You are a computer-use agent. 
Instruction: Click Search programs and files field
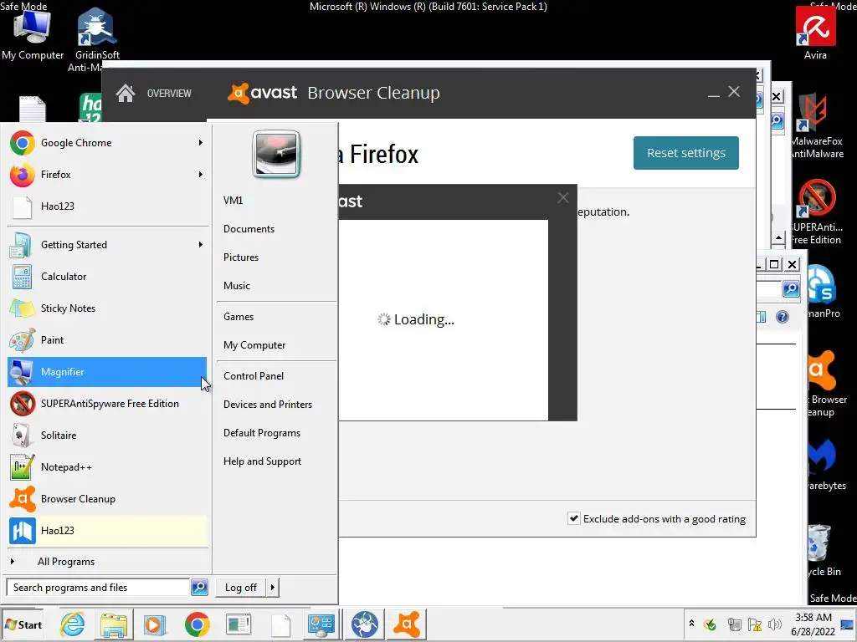[99, 588]
